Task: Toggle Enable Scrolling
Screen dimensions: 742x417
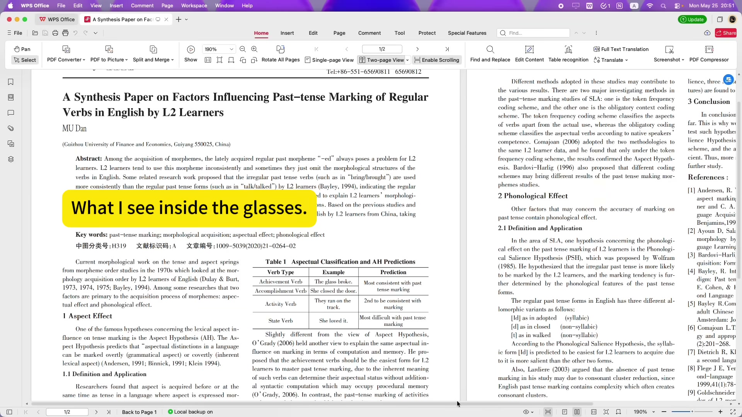Action: 437,60
